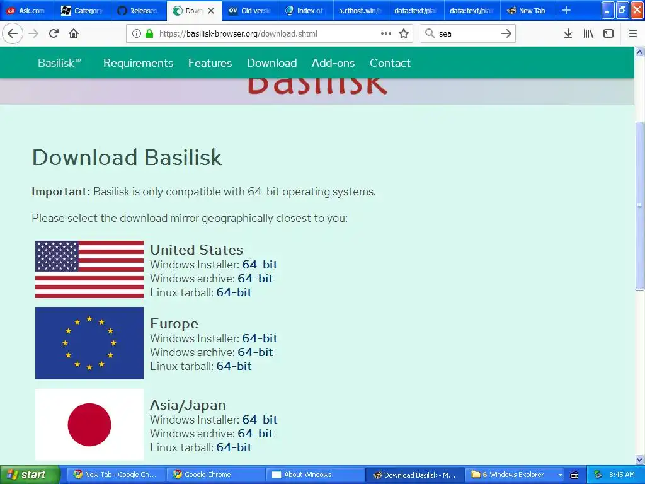Download Asia/Japan Windows archive 64-bit

tap(256, 434)
